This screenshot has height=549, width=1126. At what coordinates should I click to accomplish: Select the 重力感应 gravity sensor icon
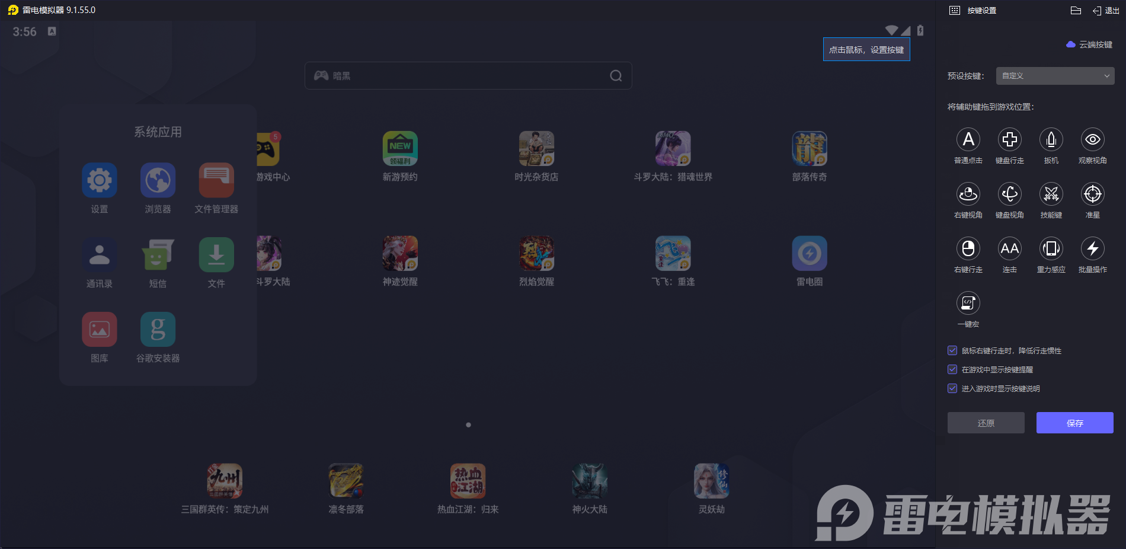1051,248
